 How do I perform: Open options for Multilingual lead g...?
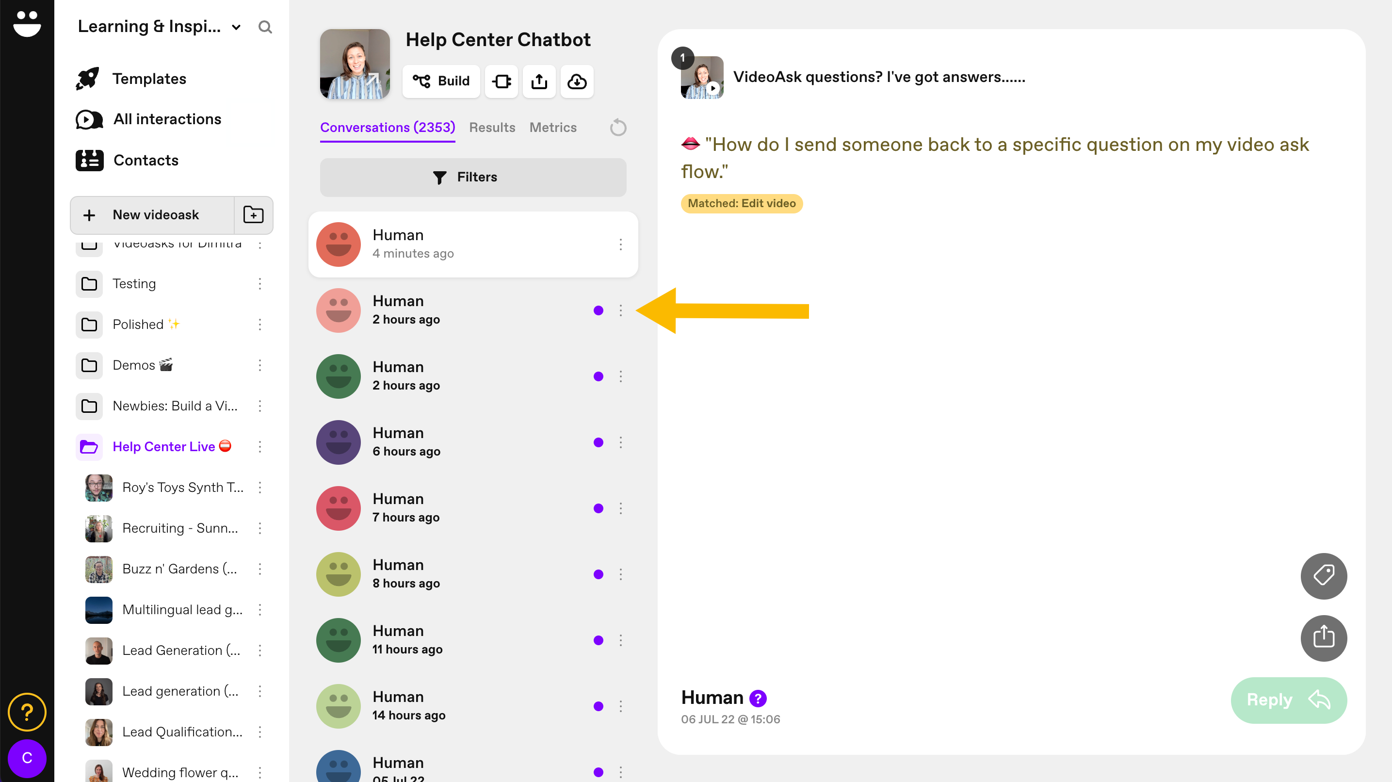260,610
